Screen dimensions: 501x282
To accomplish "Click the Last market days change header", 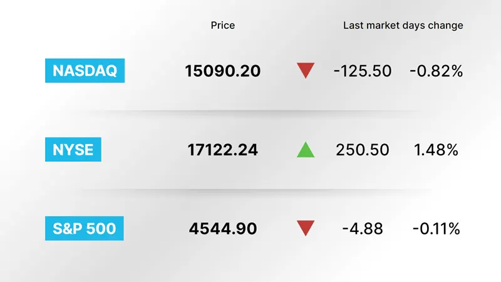I will (x=403, y=25).
